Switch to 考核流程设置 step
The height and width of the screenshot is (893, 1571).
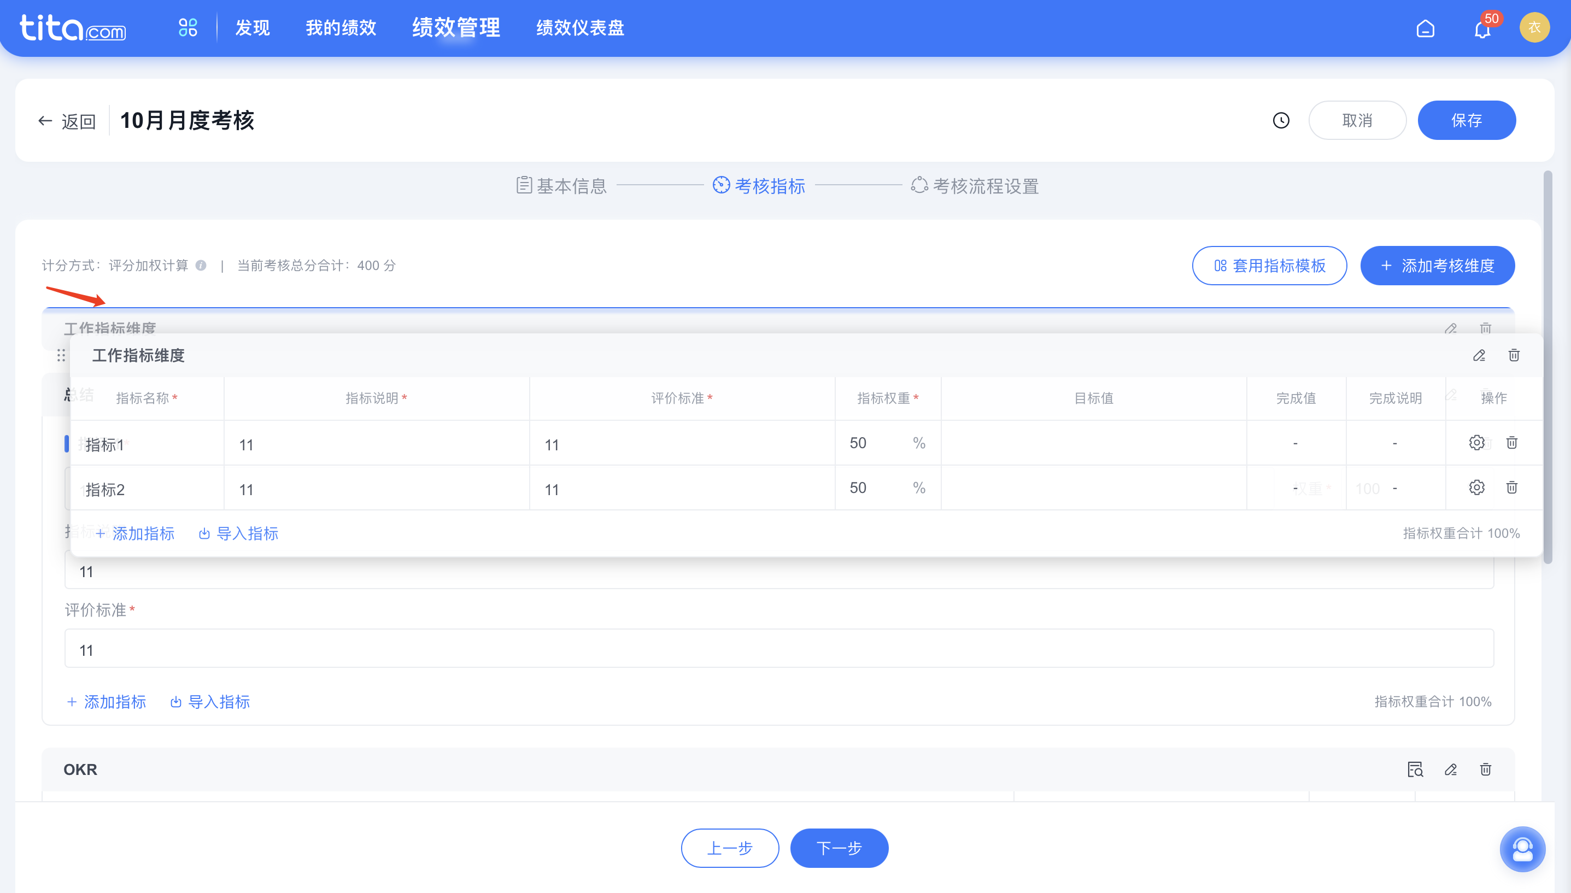point(975,185)
